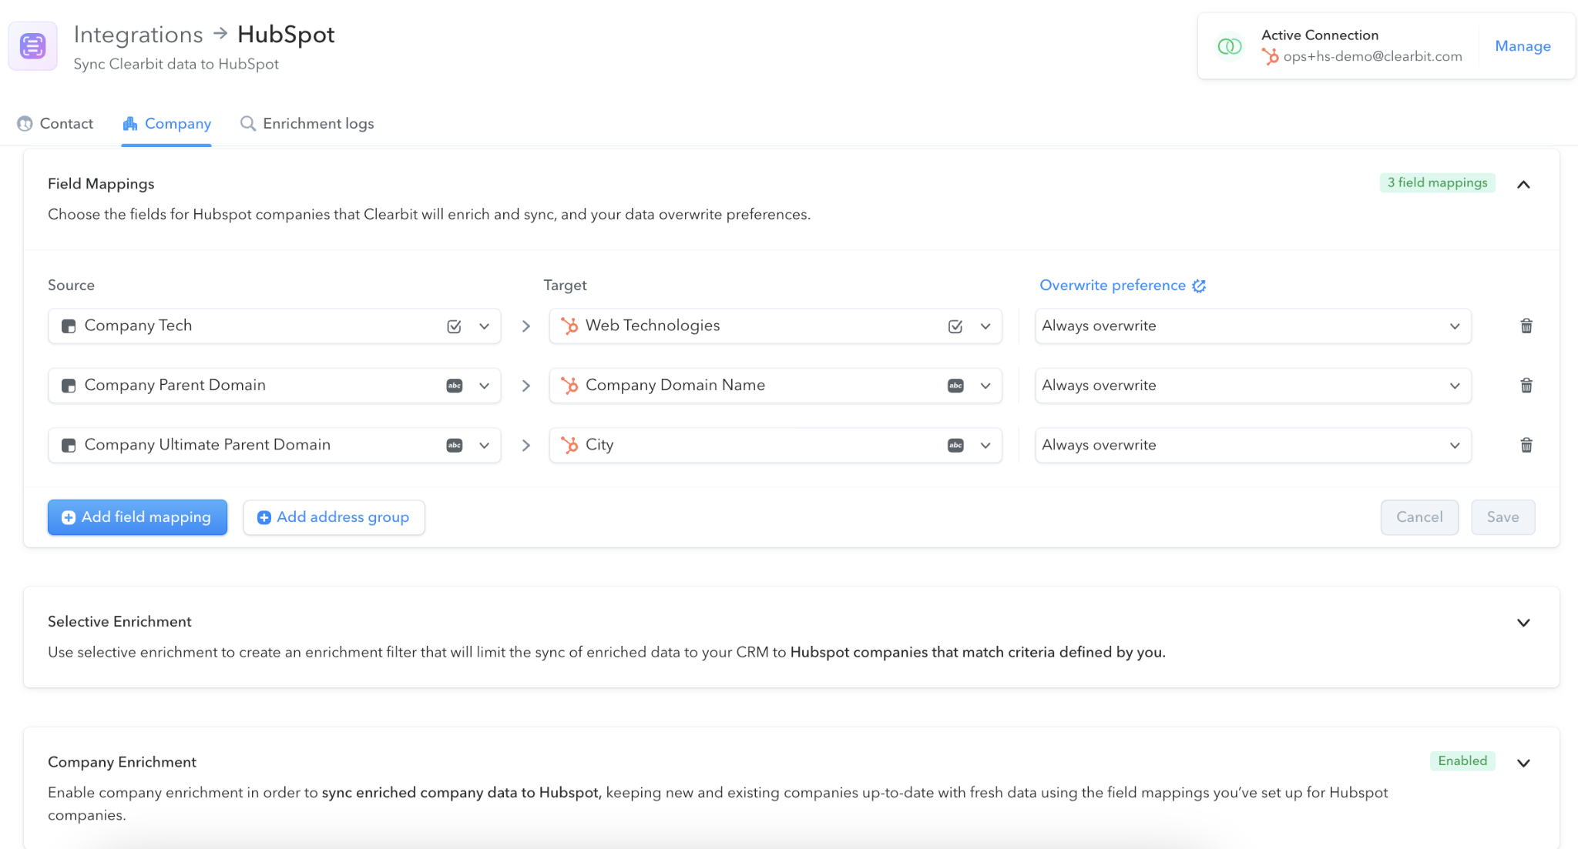
Task: Open the Enrichment logs tab
Action: 307,124
